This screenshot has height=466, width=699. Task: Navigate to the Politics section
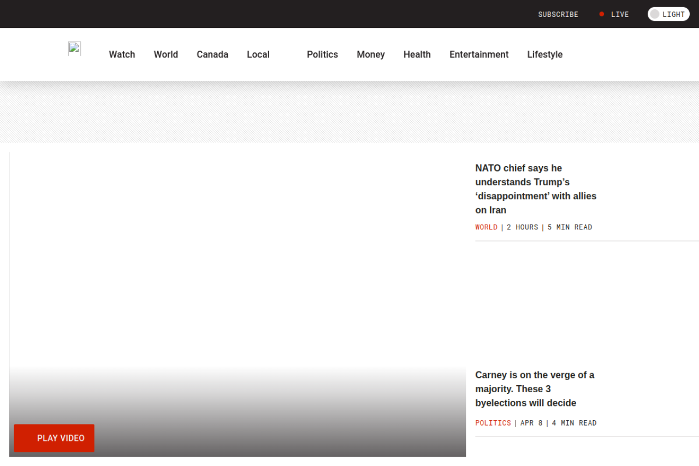pos(322,55)
